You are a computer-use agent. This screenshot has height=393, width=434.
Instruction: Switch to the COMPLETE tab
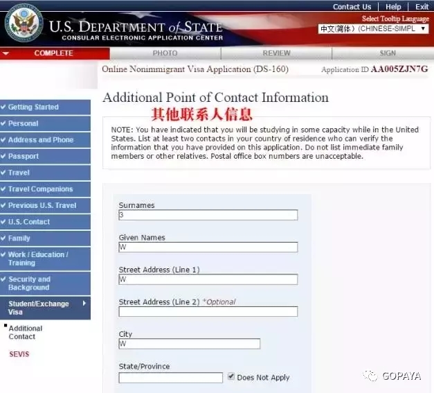coord(55,53)
